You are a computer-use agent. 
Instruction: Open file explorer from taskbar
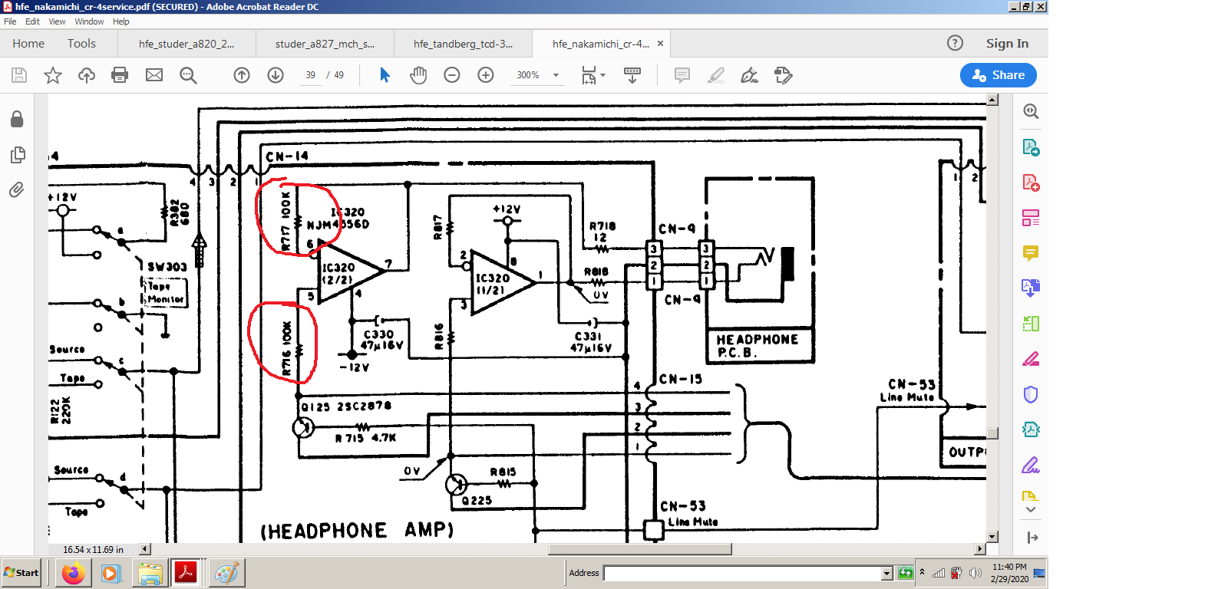pyautogui.click(x=150, y=574)
